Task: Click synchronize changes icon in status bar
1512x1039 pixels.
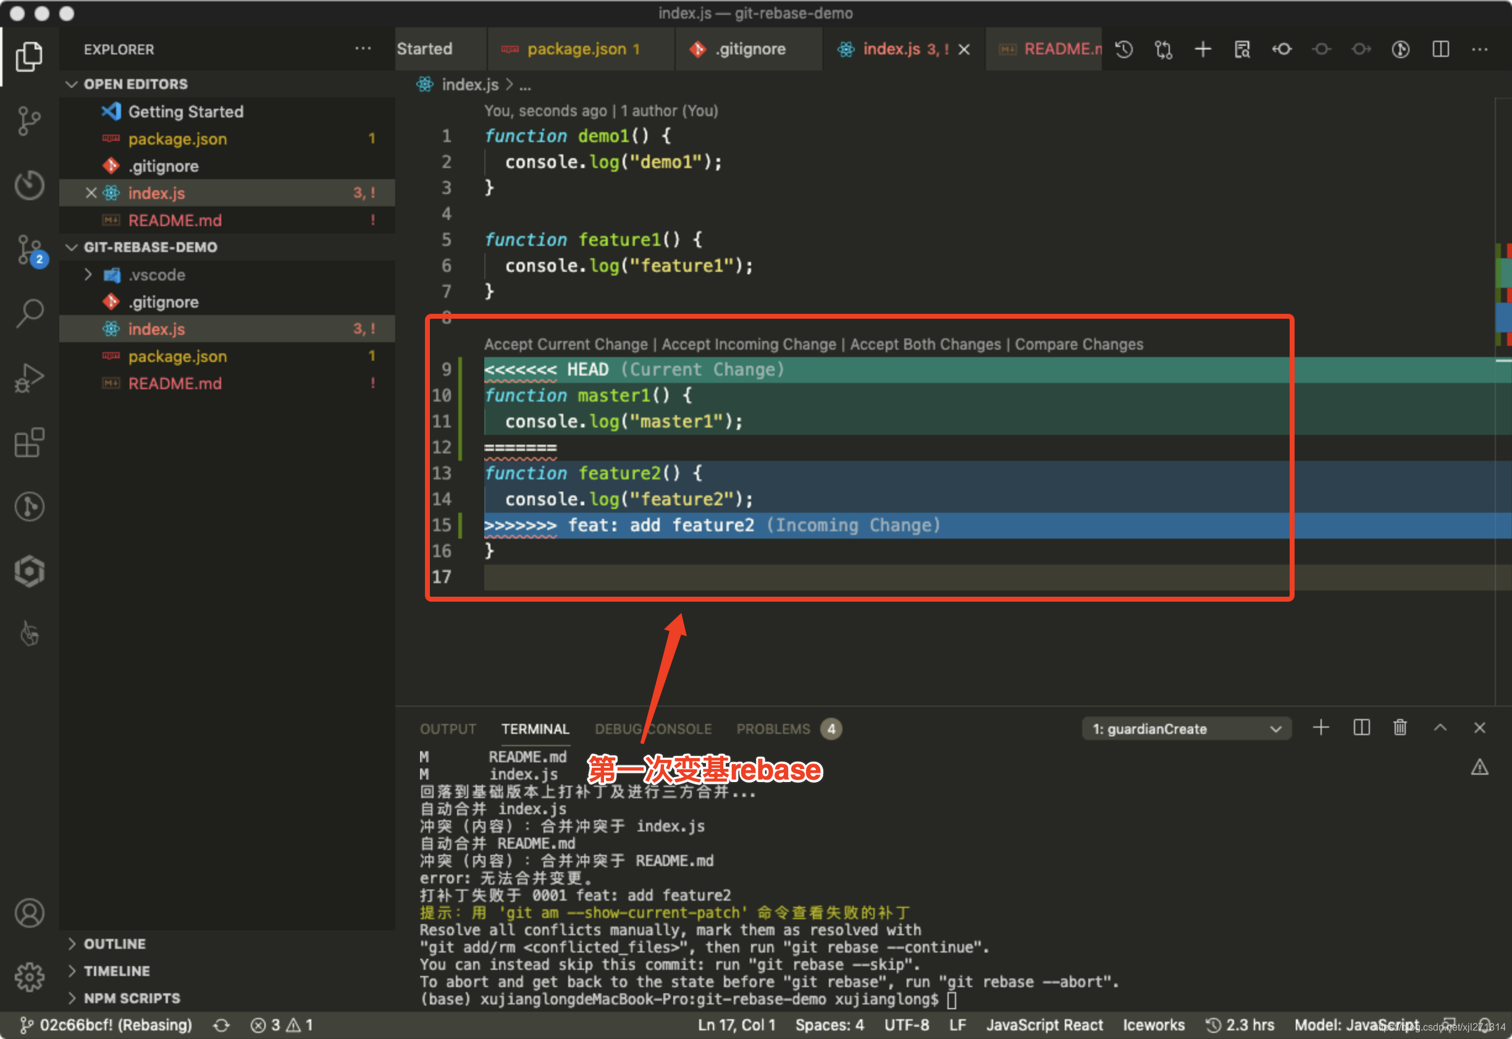Action: 221,1025
